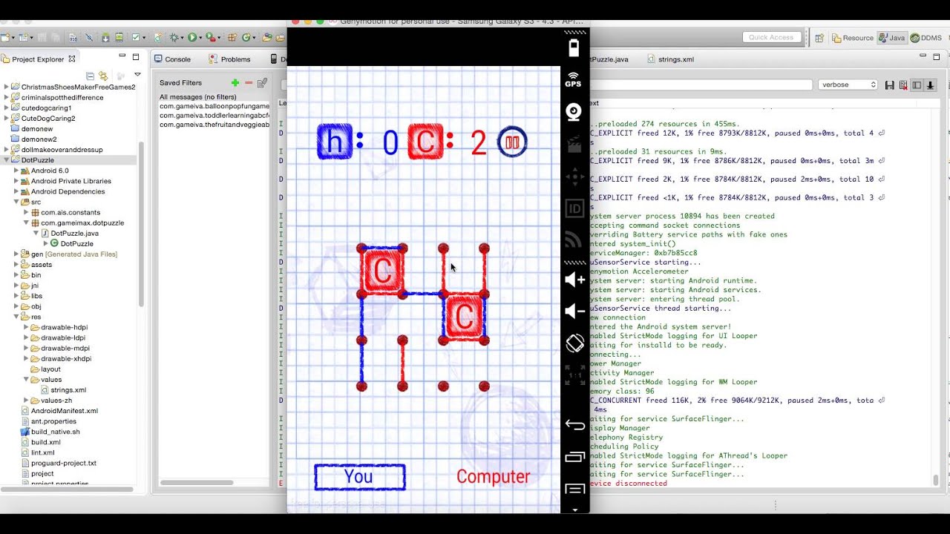Image resolution: width=950 pixels, height=534 pixels.
Task: Expand the com.ais.constants package
Action: [26, 212]
